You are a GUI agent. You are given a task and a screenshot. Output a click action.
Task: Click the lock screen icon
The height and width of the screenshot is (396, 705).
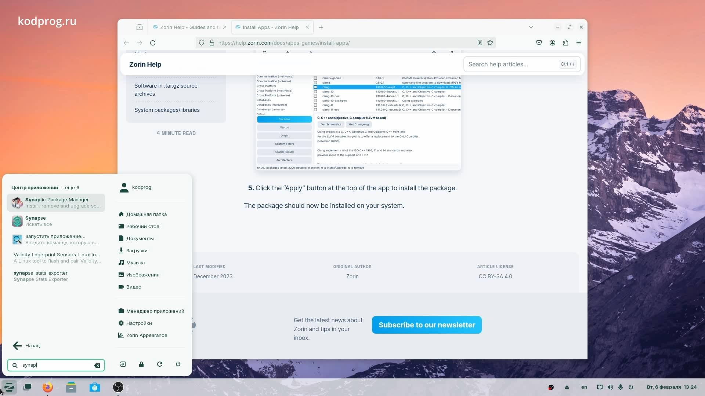141,364
